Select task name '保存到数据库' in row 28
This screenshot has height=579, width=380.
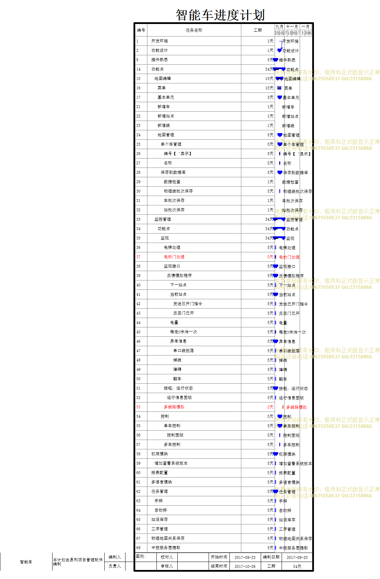(173, 172)
